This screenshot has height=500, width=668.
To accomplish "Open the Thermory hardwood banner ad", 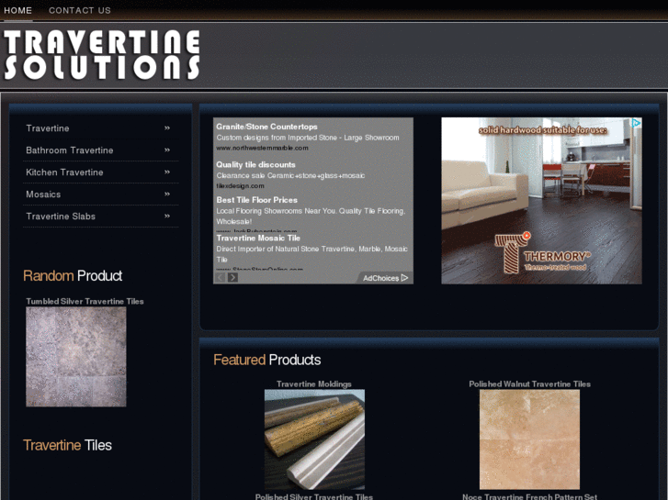I will tap(541, 201).
